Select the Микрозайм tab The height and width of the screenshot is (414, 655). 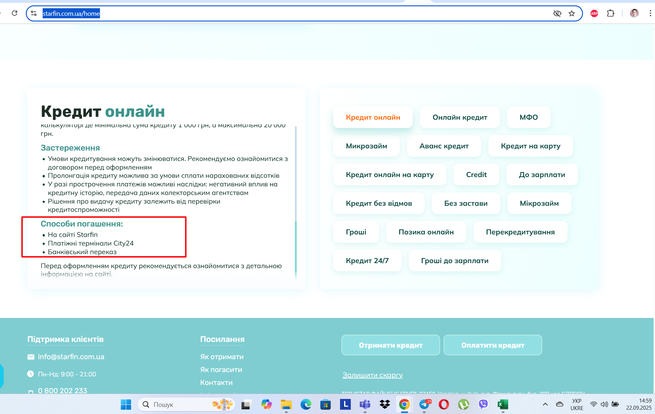click(367, 146)
